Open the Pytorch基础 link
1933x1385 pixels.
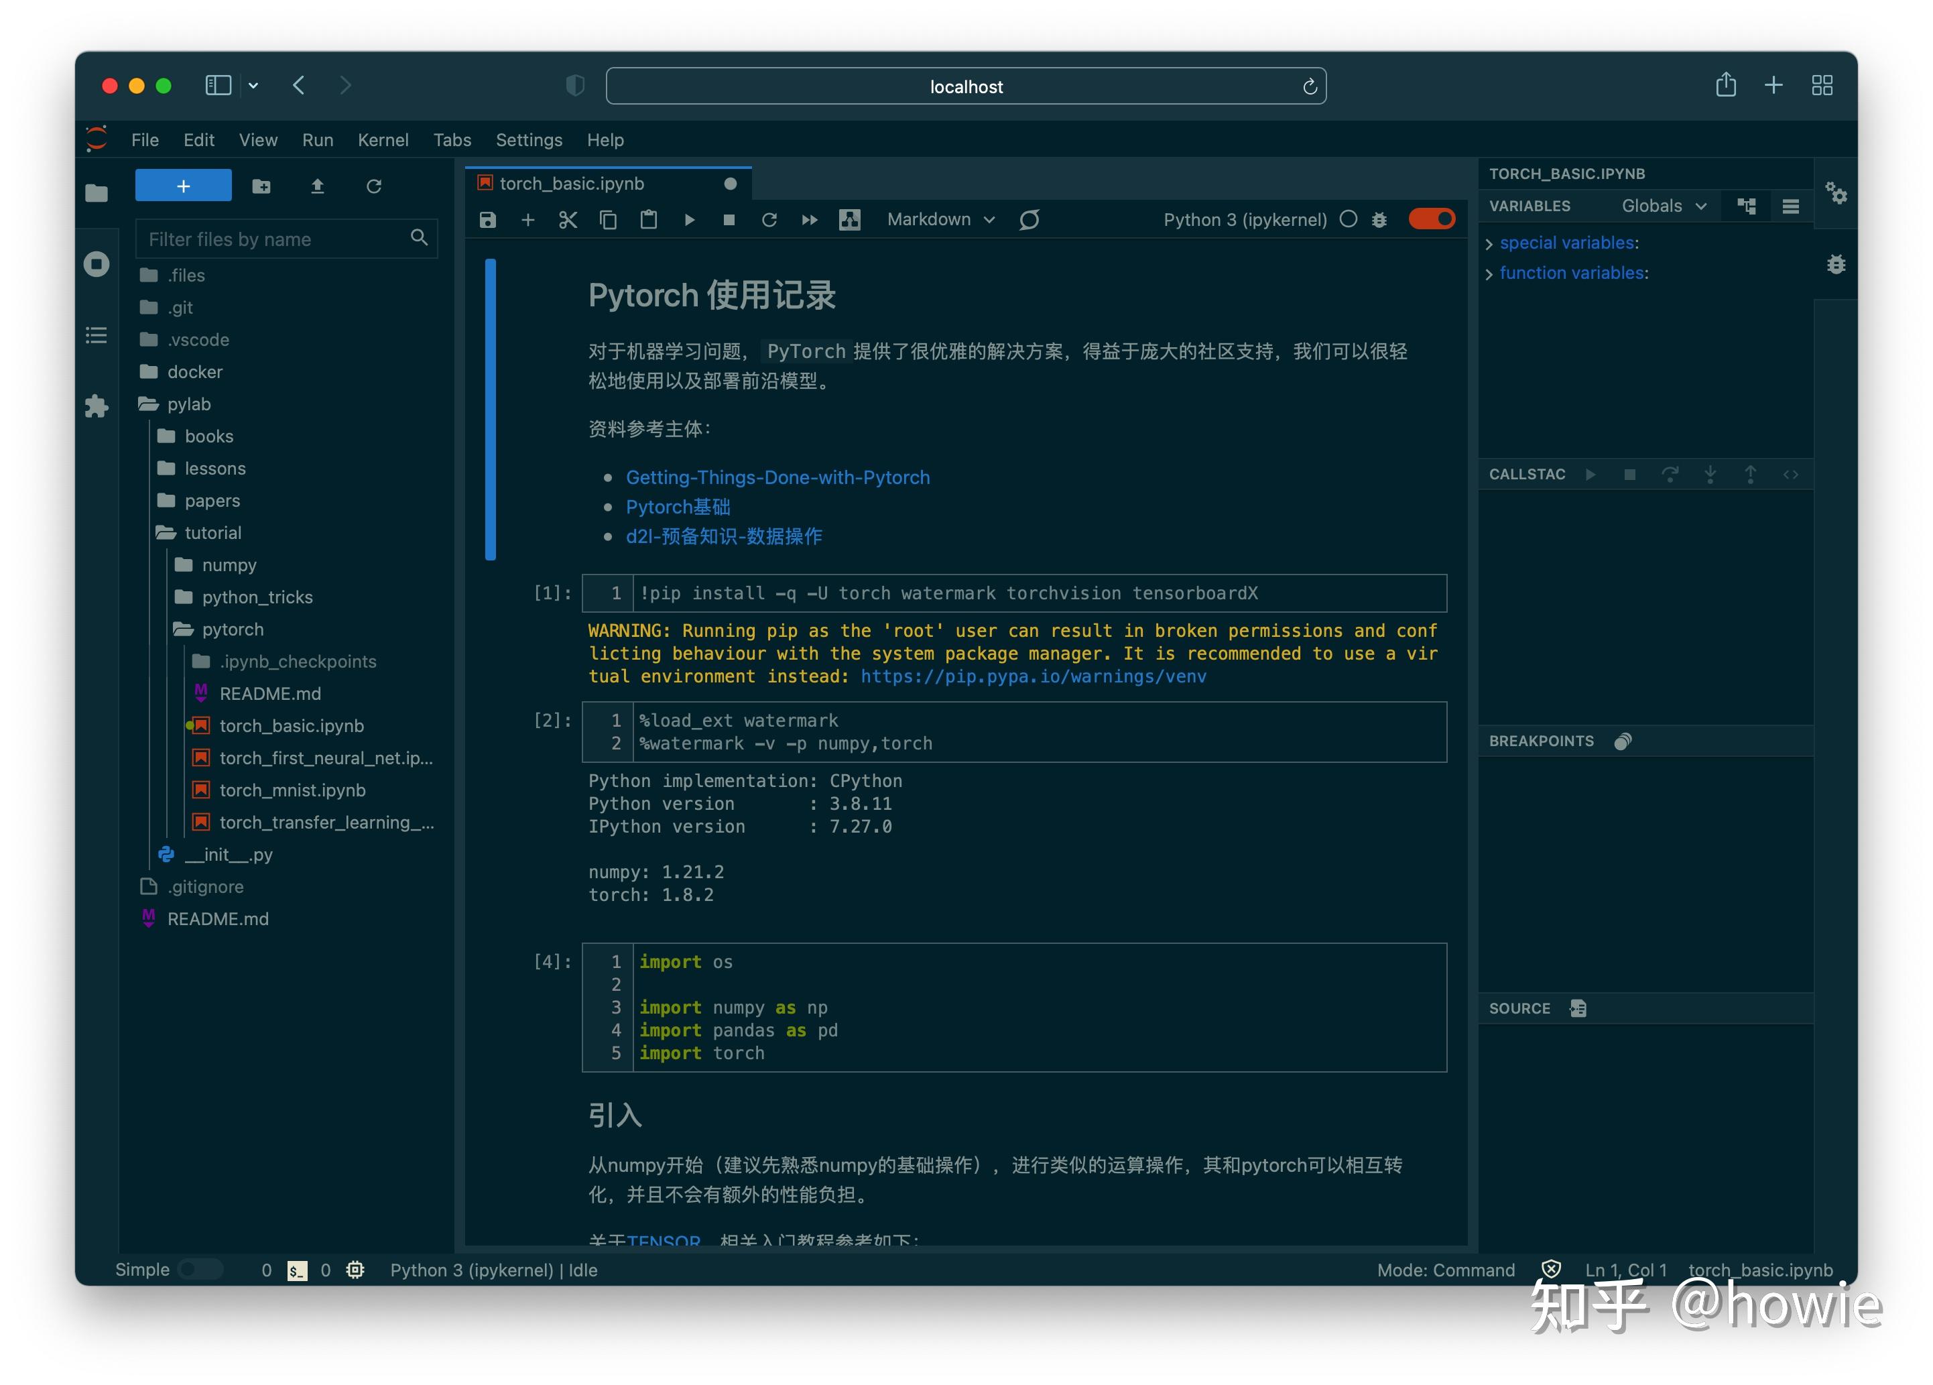click(x=678, y=506)
